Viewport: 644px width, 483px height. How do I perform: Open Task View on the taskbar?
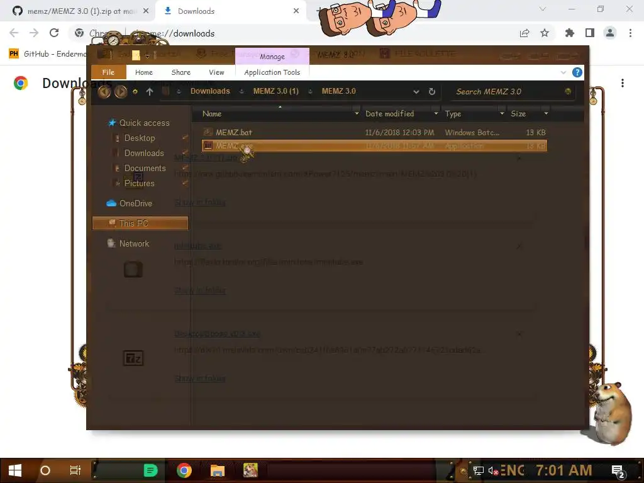click(x=75, y=470)
